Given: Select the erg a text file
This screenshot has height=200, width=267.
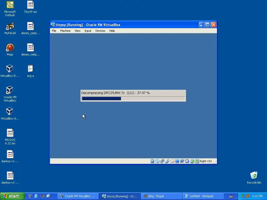Looking at the screenshot, I should (30, 71).
